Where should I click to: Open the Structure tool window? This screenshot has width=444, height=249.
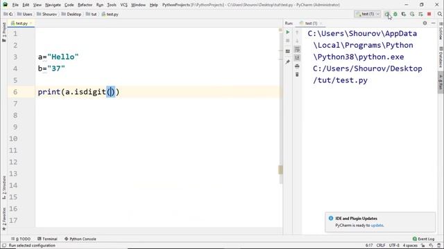pyautogui.click(x=4, y=187)
